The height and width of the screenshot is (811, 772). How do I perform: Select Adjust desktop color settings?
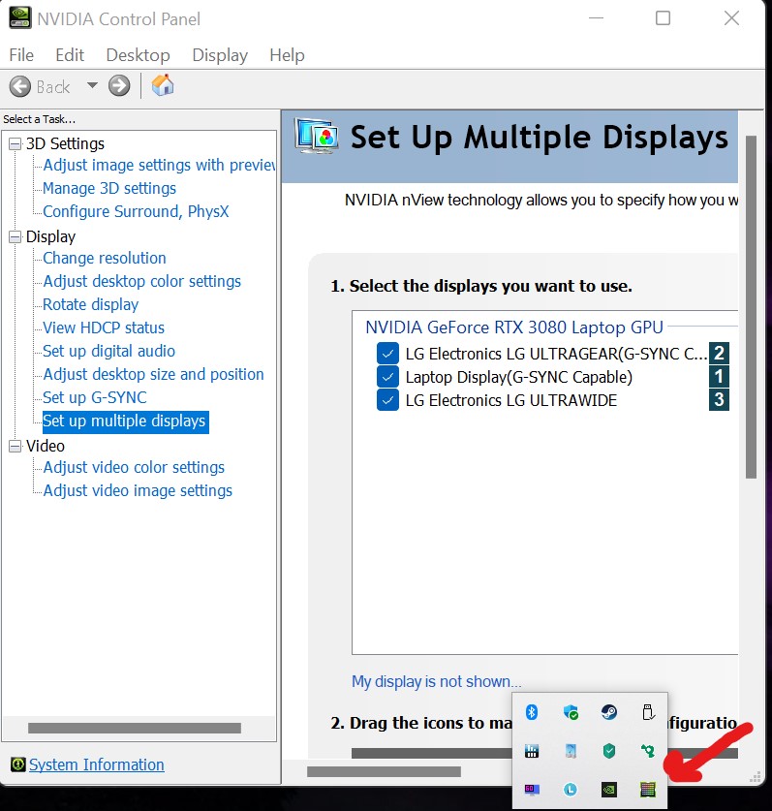(x=141, y=281)
